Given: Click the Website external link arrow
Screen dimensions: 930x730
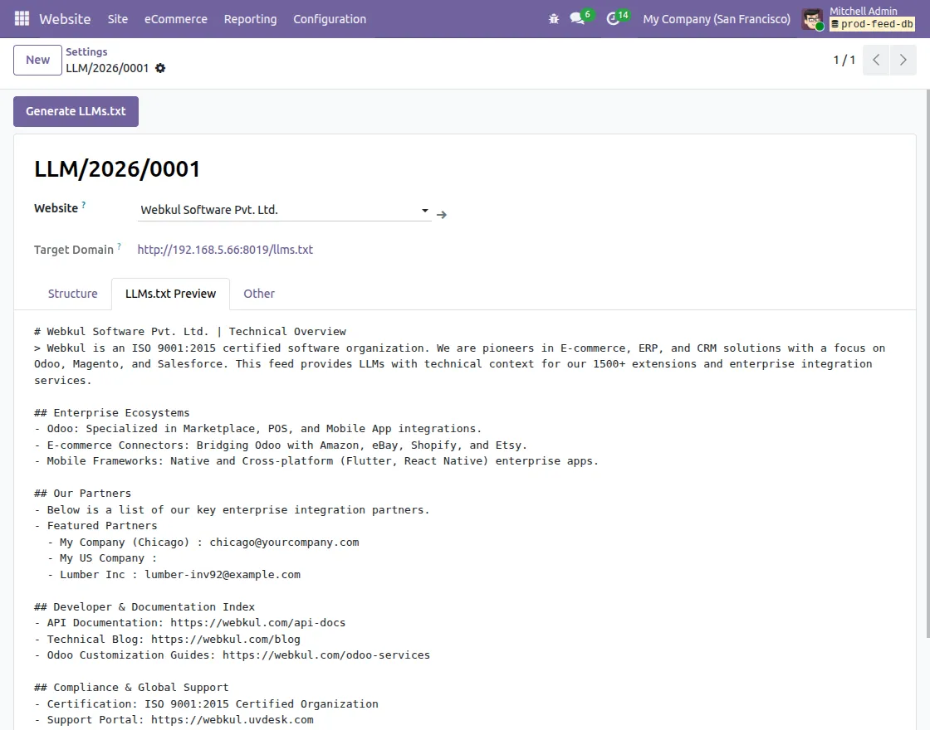Looking at the screenshot, I should click(x=441, y=215).
